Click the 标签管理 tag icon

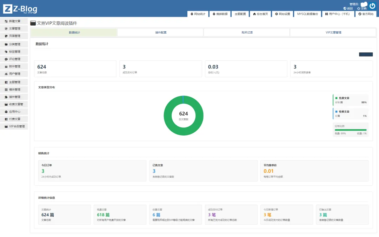[6, 52]
